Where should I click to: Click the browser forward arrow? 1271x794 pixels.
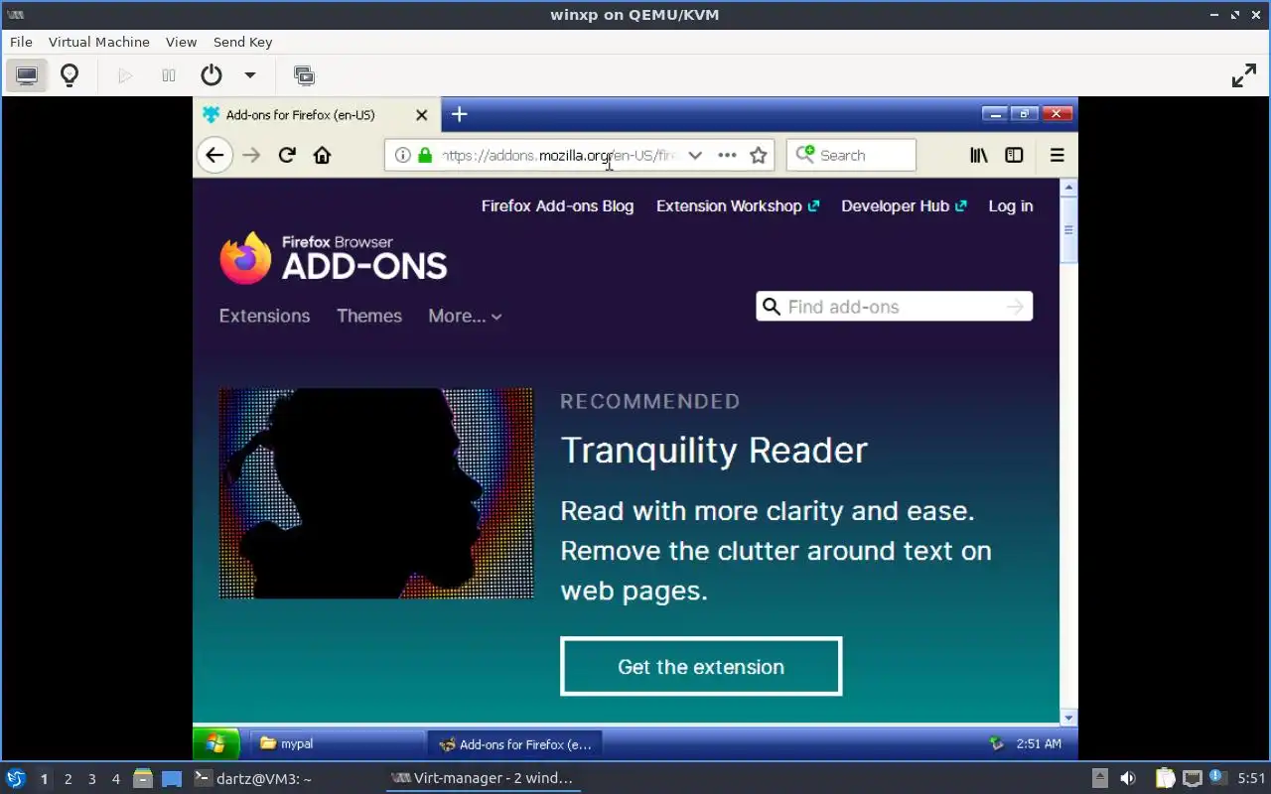pyautogui.click(x=251, y=155)
